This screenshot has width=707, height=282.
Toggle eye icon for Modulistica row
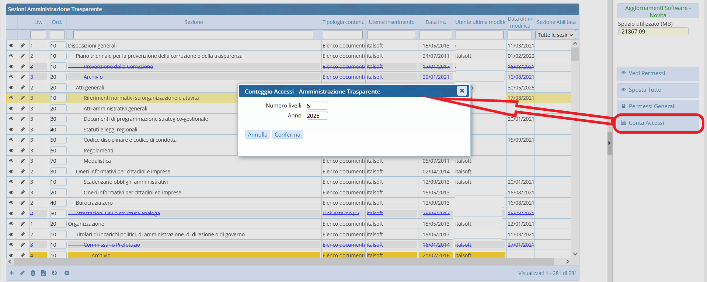[x=11, y=161]
